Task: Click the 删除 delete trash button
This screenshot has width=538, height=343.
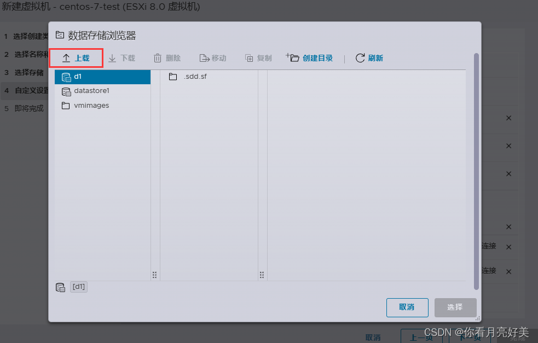Action: pos(167,58)
